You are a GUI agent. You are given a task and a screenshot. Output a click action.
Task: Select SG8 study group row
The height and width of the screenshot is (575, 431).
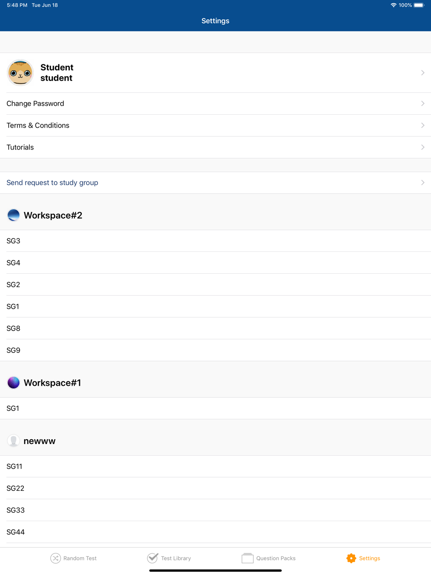pyautogui.click(x=215, y=328)
